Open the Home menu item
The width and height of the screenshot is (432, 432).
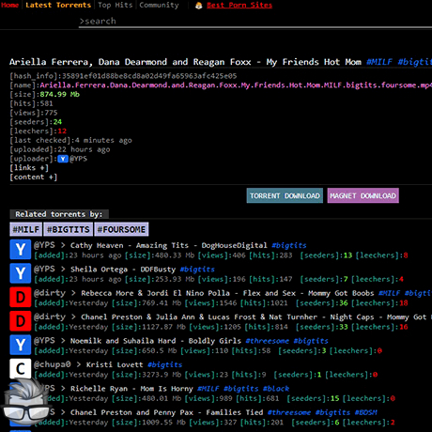(x=9, y=5)
